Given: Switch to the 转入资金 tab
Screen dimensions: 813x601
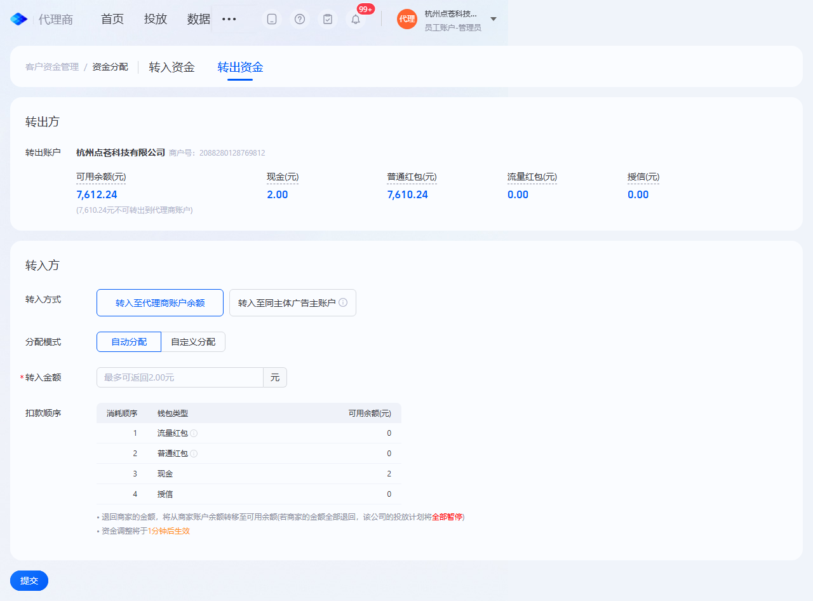Looking at the screenshot, I should pyautogui.click(x=171, y=67).
